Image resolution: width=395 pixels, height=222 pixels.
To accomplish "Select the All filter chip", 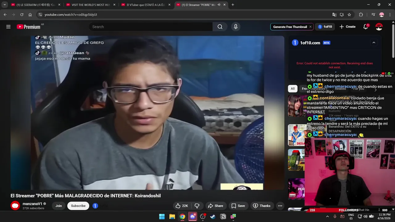I will pyautogui.click(x=293, y=88).
